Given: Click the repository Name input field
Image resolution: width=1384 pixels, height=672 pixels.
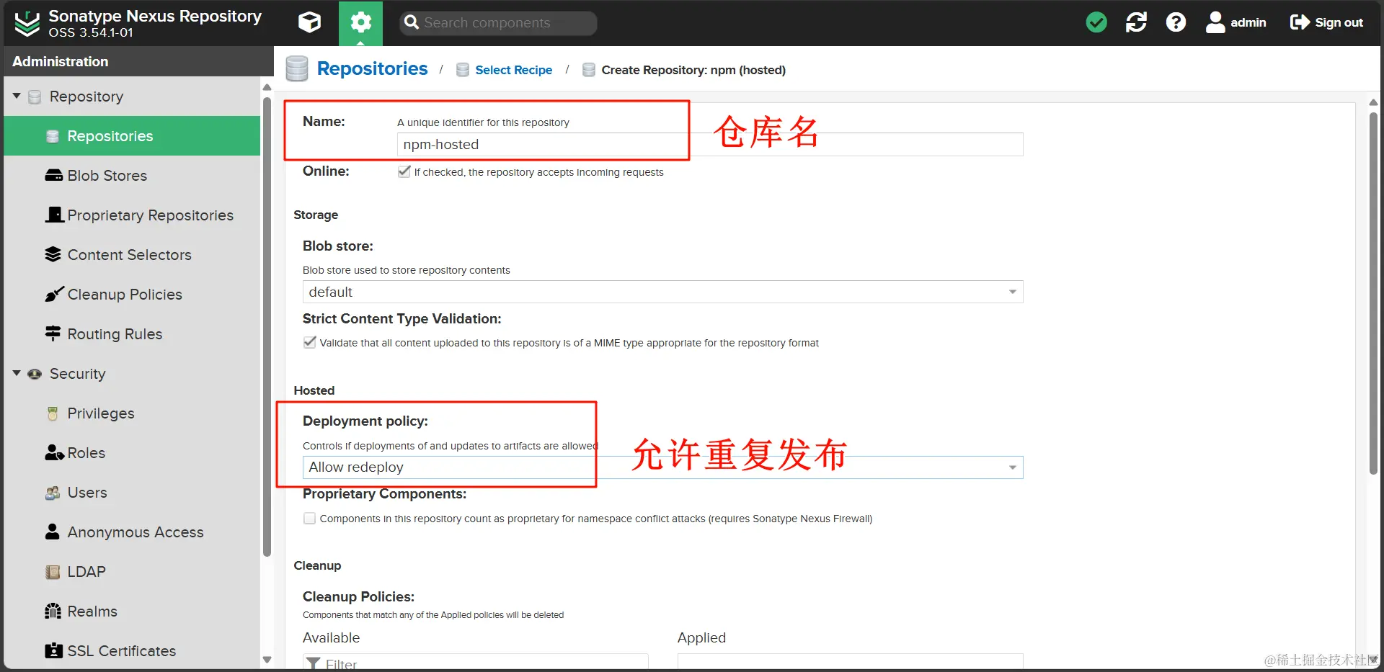Looking at the screenshot, I should [710, 145].
